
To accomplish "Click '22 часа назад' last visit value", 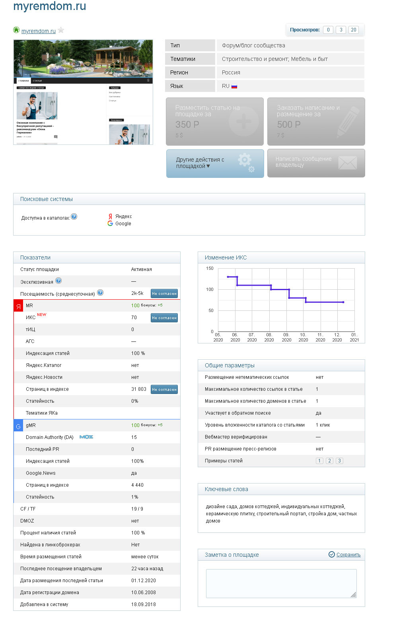I will [x=147, y=569].
